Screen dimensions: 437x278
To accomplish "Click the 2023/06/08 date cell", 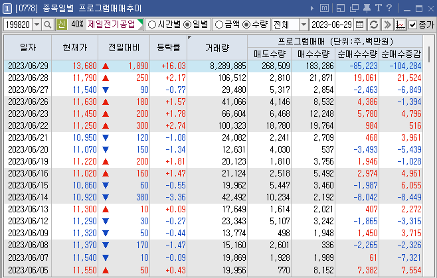I will 28,245.
